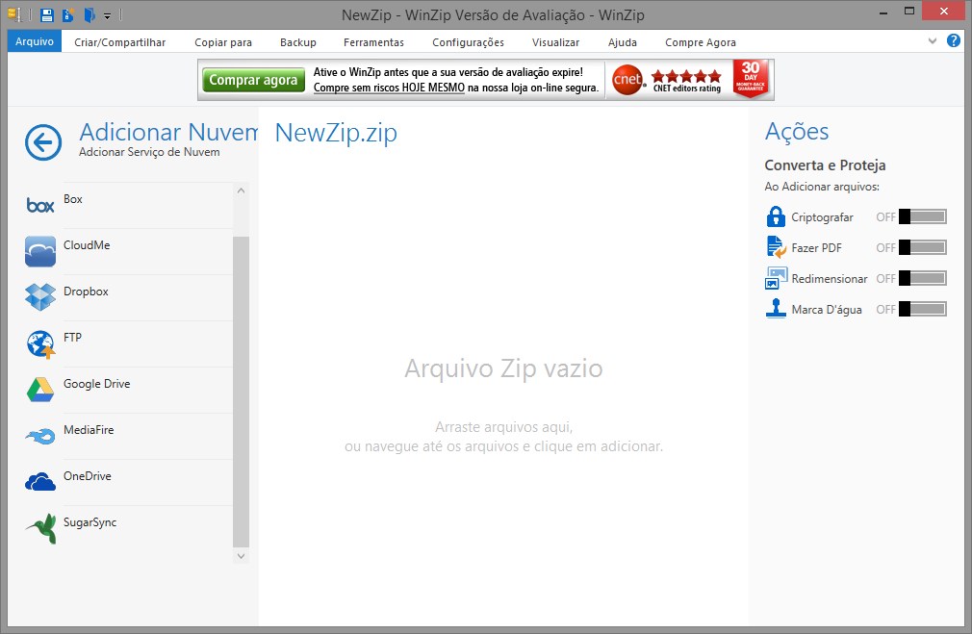Toggle the Marca D'água switch

922,309
